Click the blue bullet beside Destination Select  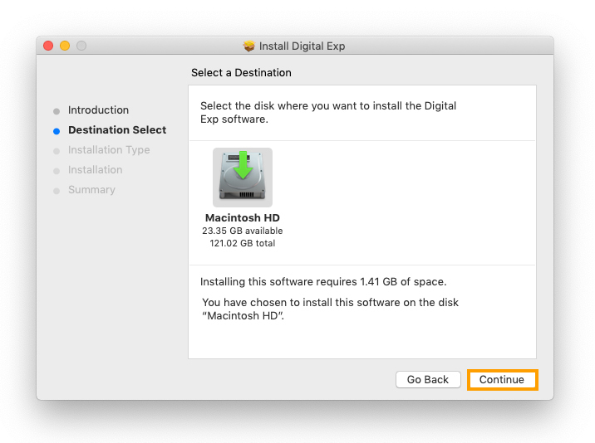[57, 131]
